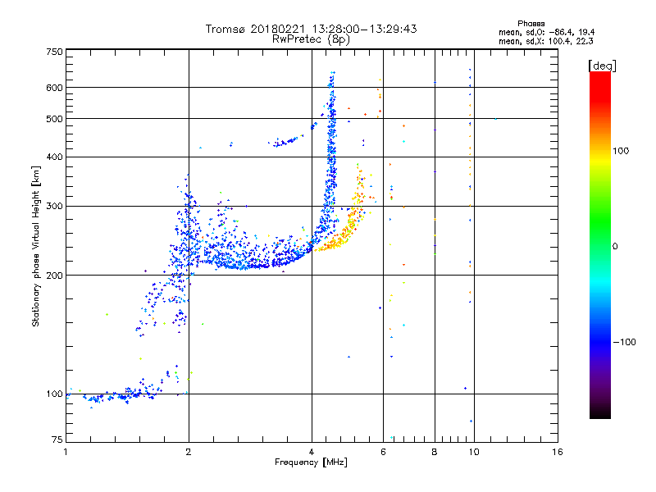Click the colorbar label '100'

point(621,151)
